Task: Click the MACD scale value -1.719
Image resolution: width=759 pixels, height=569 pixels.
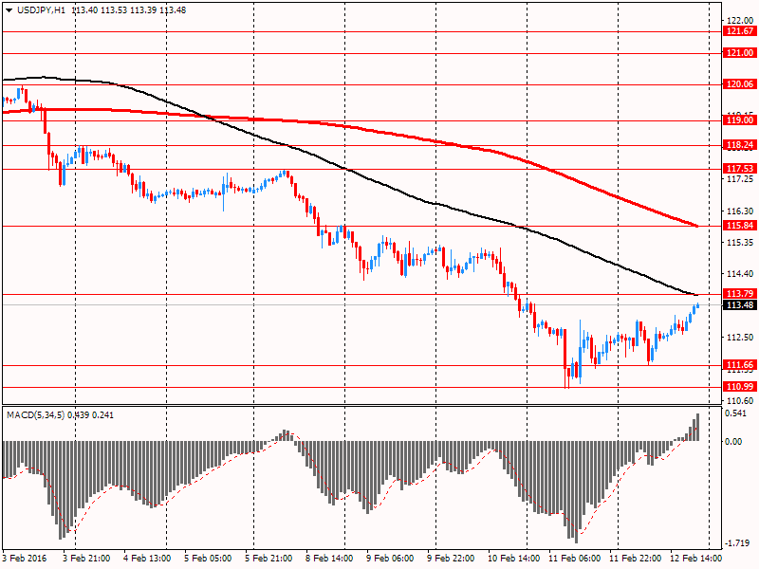Action: pos(737,543)
